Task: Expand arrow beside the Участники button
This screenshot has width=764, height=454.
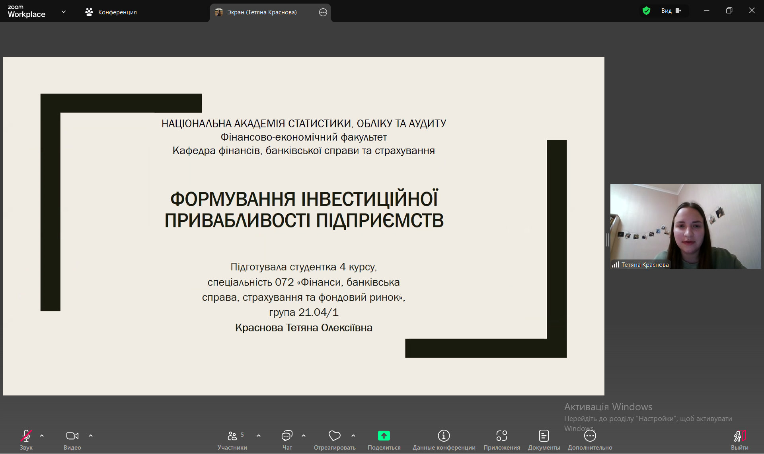Action: 259,436
